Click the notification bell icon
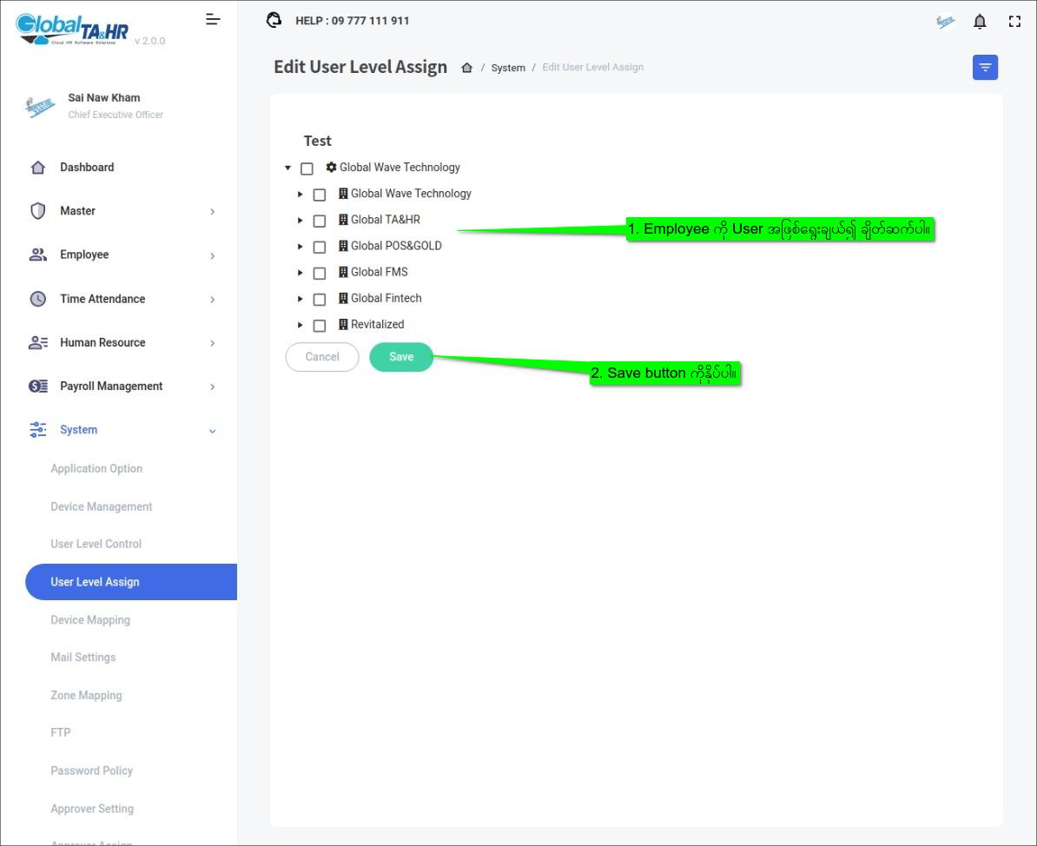The image size is (1037, 846). coord(980,22)
